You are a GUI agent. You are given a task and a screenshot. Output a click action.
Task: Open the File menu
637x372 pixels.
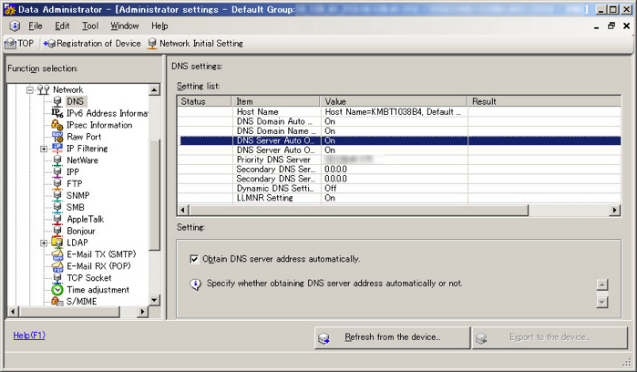pyautogui.click(x=35, y=26)
